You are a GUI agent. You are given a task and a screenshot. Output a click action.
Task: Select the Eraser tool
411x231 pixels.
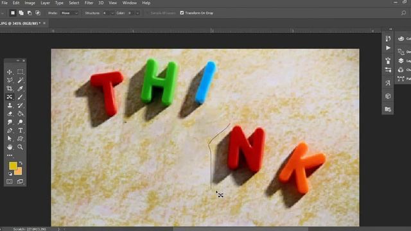point(10,114)
